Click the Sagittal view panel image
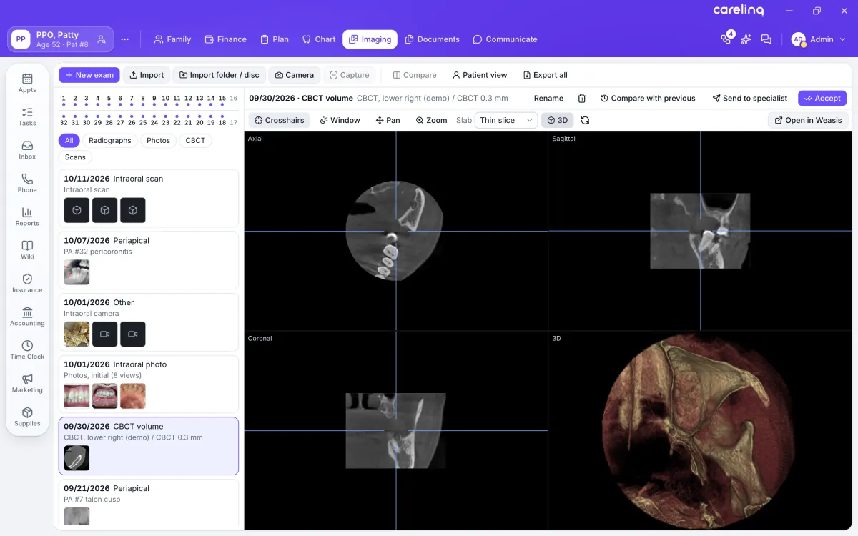Screen dimensions: 858x536 pyautogui.click(x=700, y=231)
